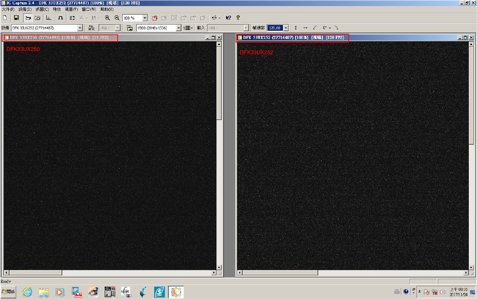
Task: Click the frame rate field showing 120.00
Action: click(x=275, y=28)
